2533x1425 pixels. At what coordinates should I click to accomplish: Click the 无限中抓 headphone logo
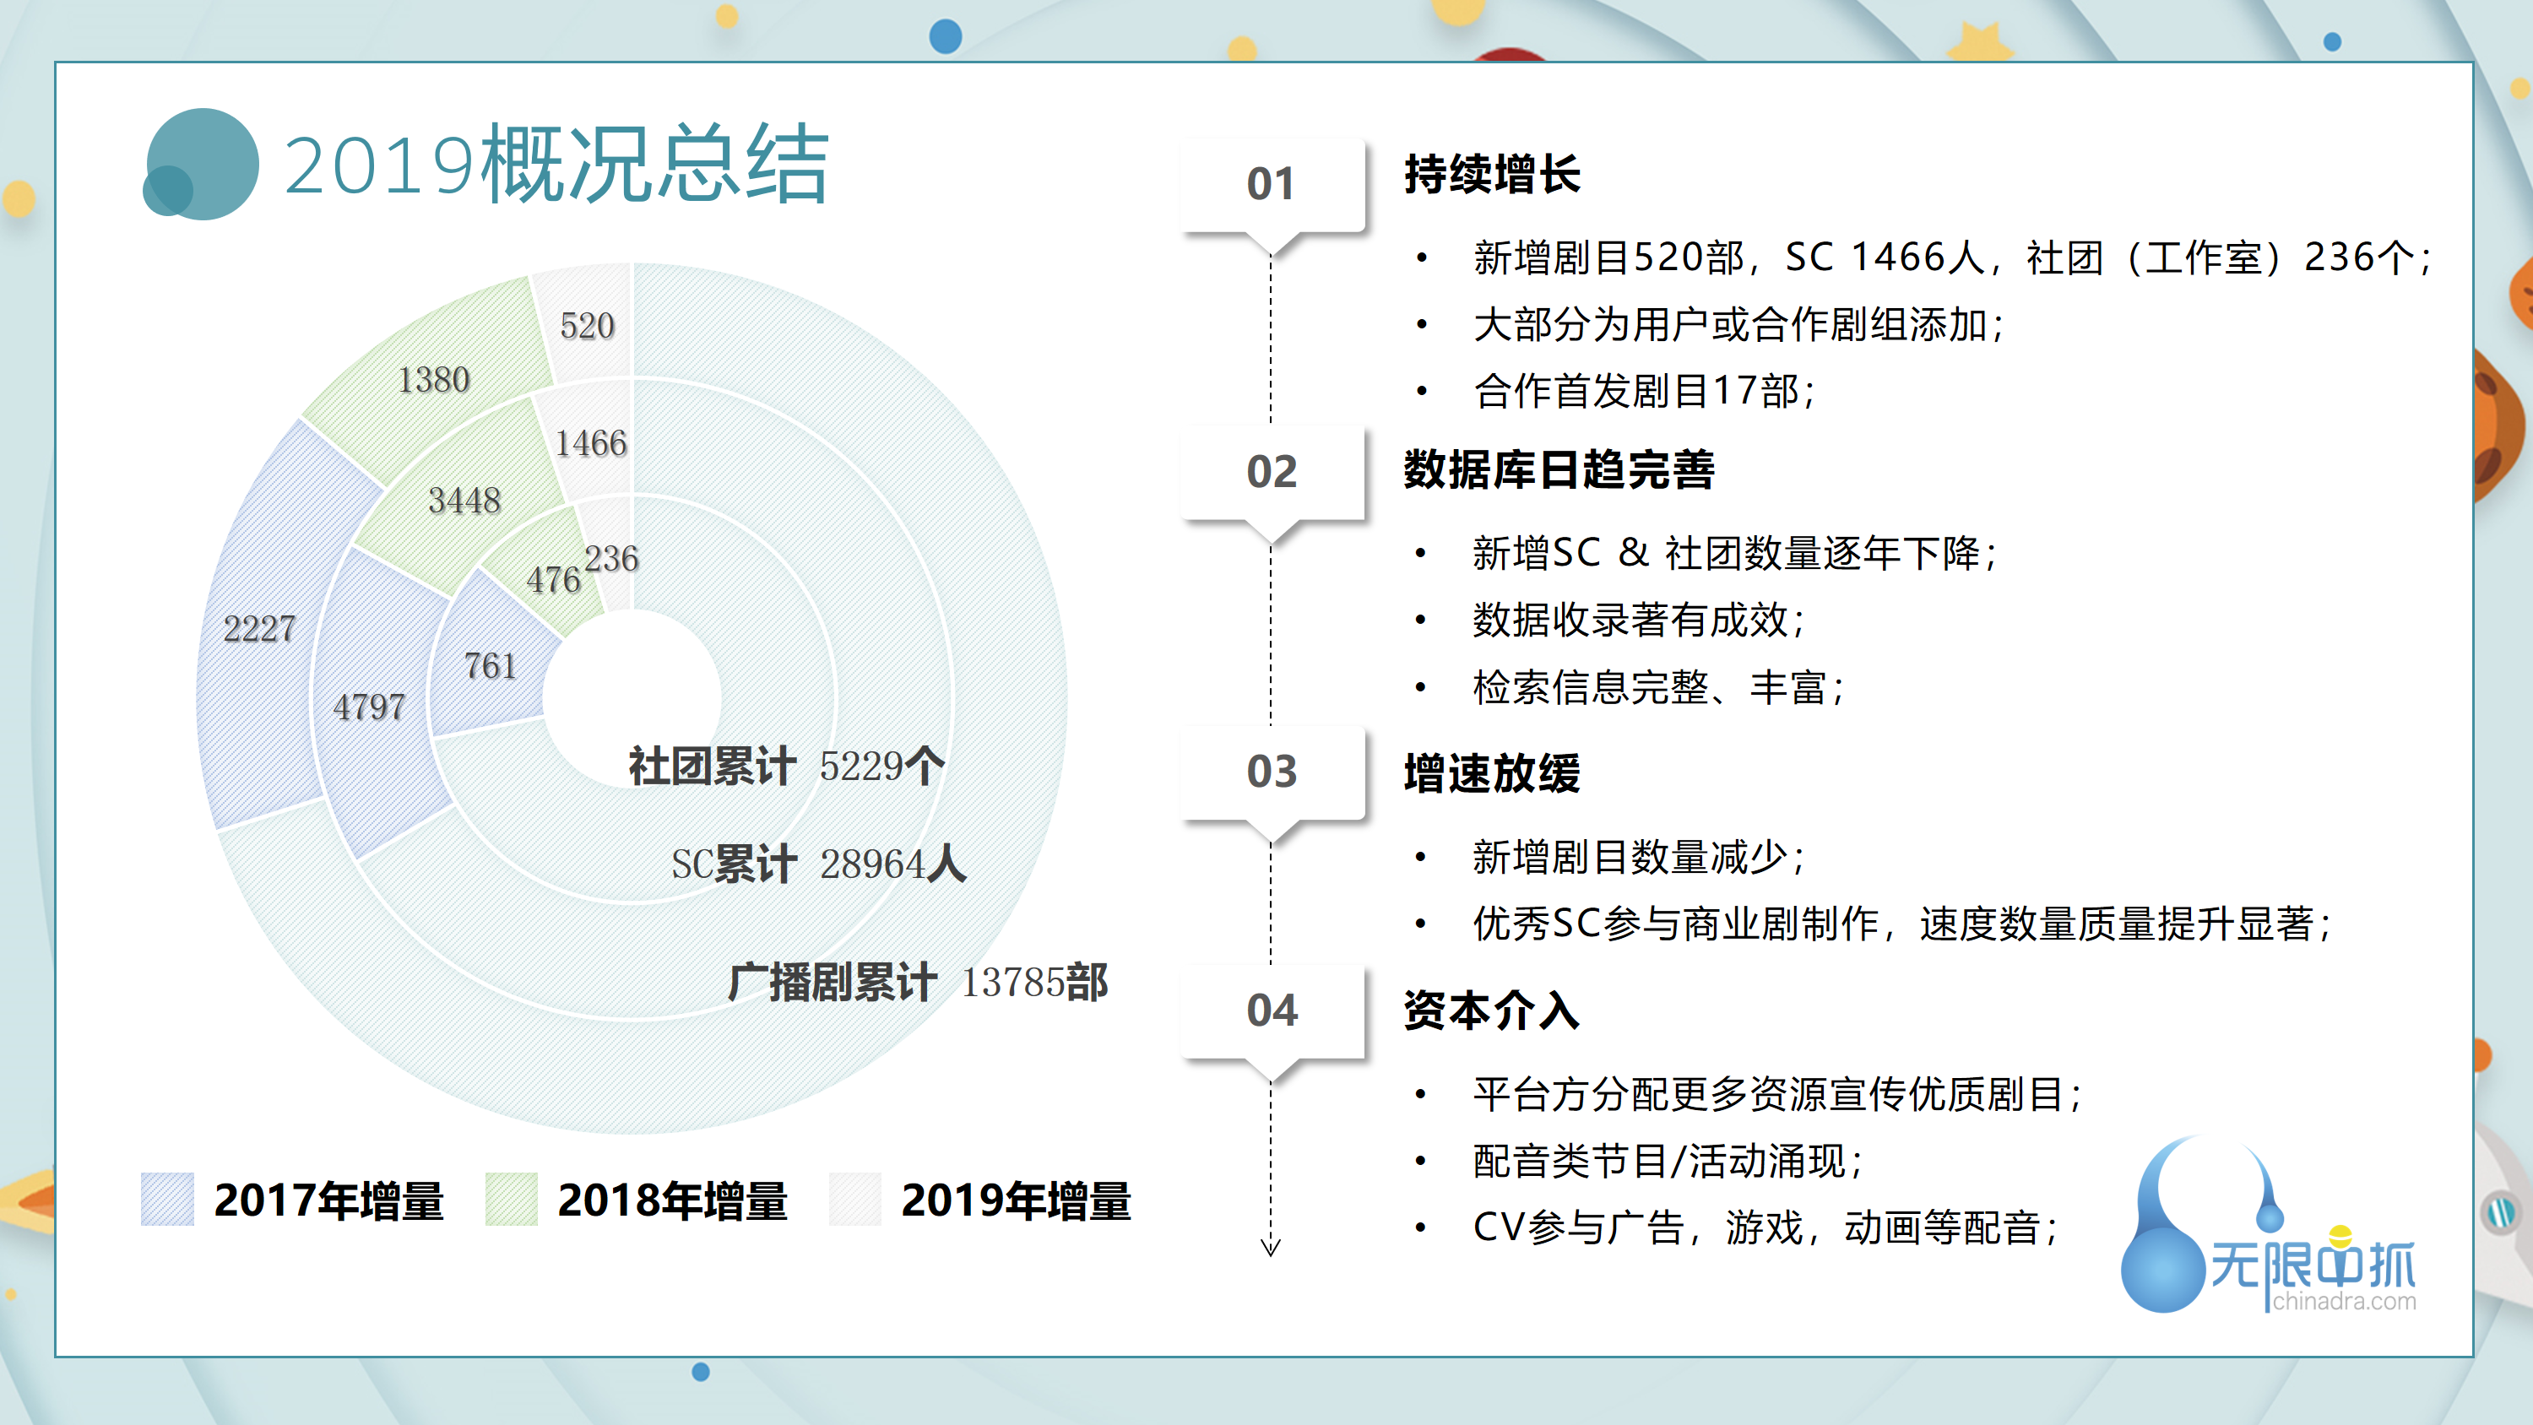click(2268, 1223)
